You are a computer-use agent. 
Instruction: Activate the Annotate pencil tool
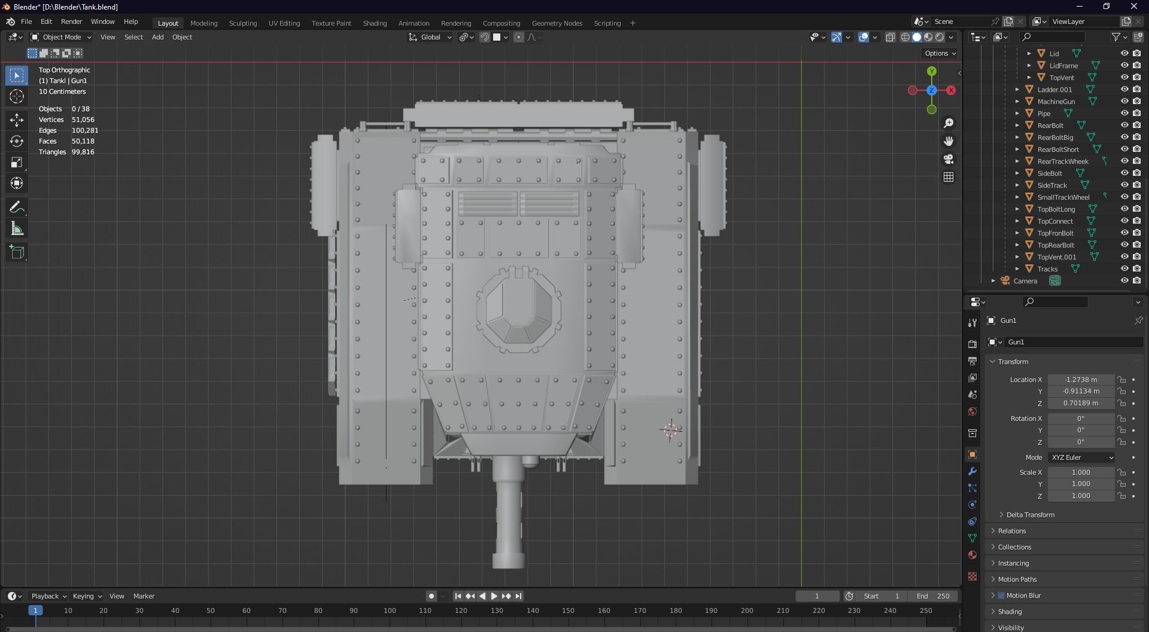pyautogui.click(x=17, y=207)
